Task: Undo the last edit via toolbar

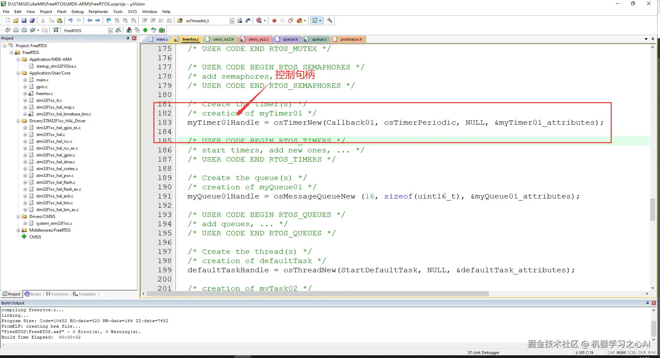Action: 71,20
